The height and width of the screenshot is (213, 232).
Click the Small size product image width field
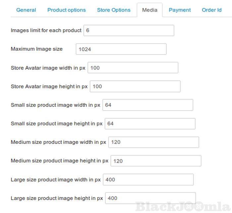click(147, 105)
